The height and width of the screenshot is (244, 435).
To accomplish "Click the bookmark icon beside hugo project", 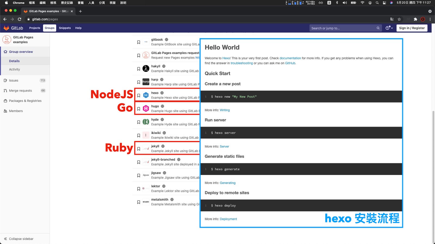I will (139, 109).
